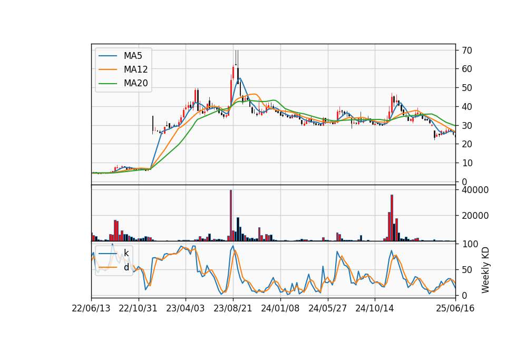506x363 pixels.
Task: Click the MA20 legend label
Action: point(135,83)
